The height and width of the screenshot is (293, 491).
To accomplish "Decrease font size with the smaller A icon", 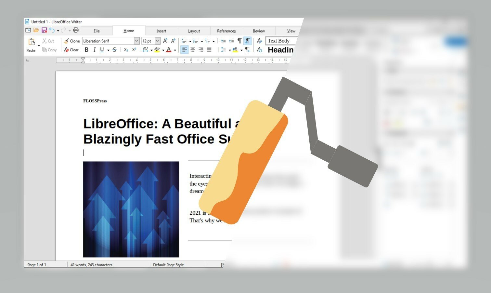I will click(173, 41).
